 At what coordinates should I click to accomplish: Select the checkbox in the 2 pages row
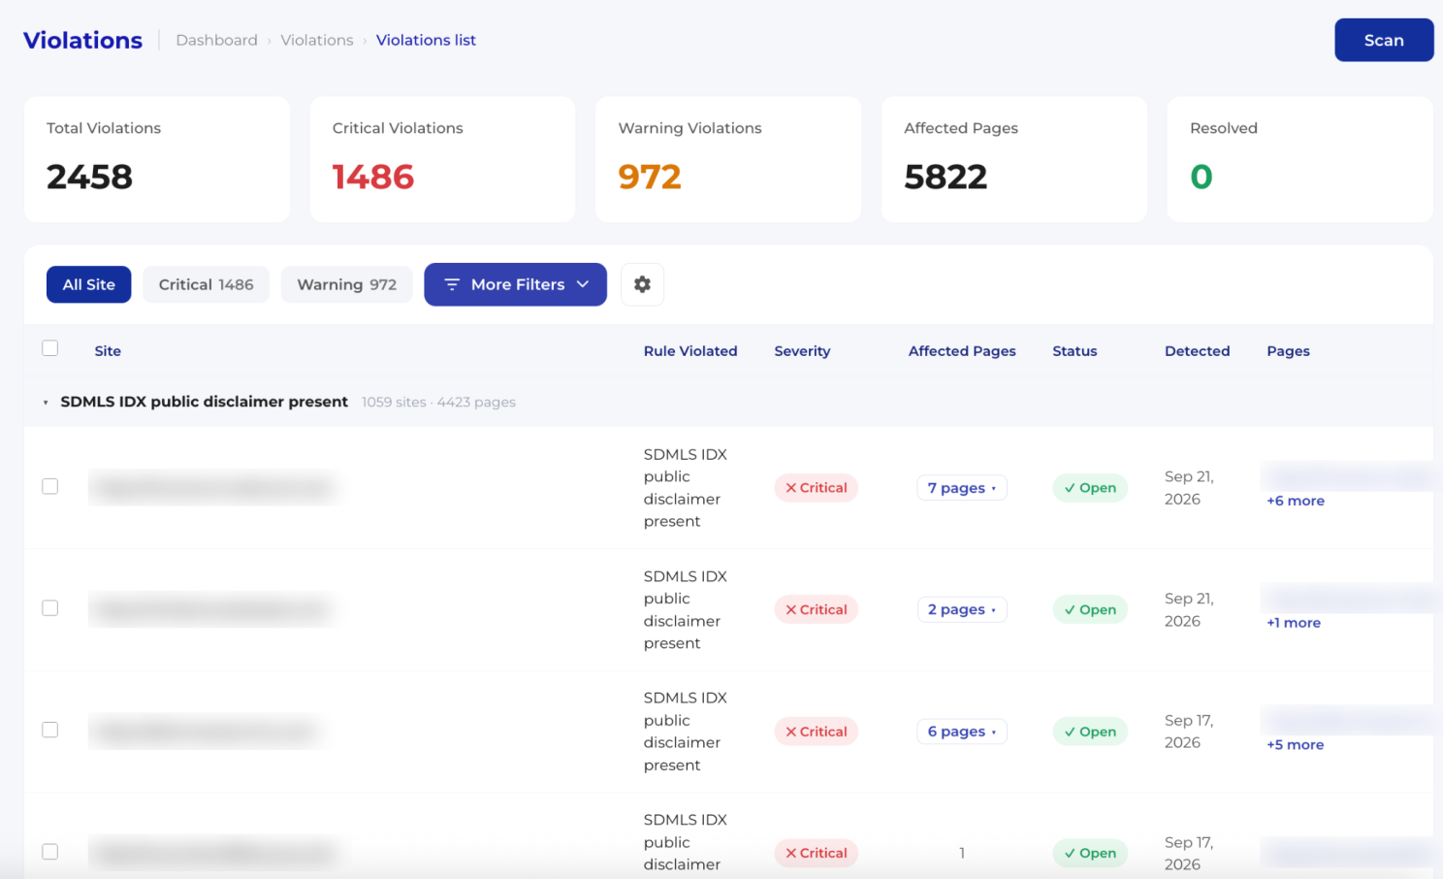pos(50,608)
